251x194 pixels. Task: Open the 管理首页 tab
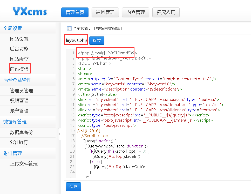coord(75,12)
